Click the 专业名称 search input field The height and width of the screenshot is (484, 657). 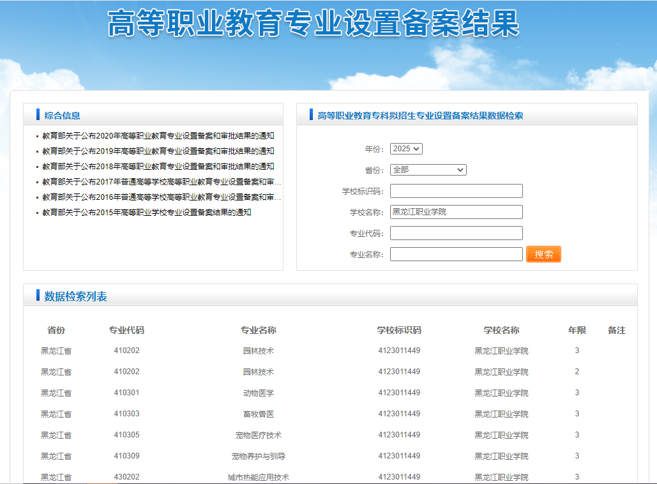click(456, 254)
